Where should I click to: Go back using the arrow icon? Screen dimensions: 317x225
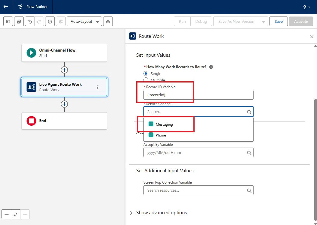click(x=6, y=7)
